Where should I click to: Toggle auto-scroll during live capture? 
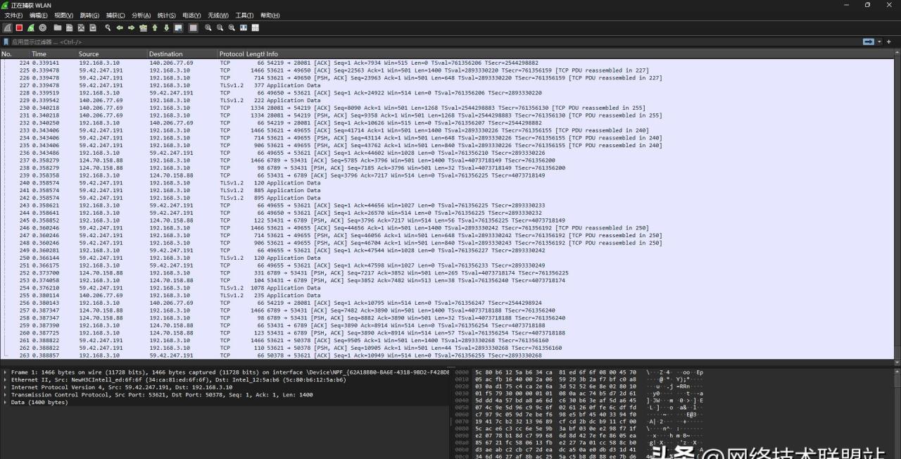[178, 28]
